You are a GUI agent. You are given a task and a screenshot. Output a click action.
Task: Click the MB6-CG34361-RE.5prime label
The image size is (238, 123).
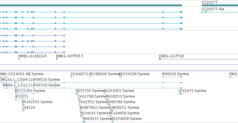tap(22, 74)
